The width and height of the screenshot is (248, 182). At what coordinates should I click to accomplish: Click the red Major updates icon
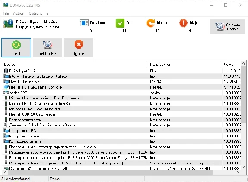pyautogui.click(x=183, y=23)
